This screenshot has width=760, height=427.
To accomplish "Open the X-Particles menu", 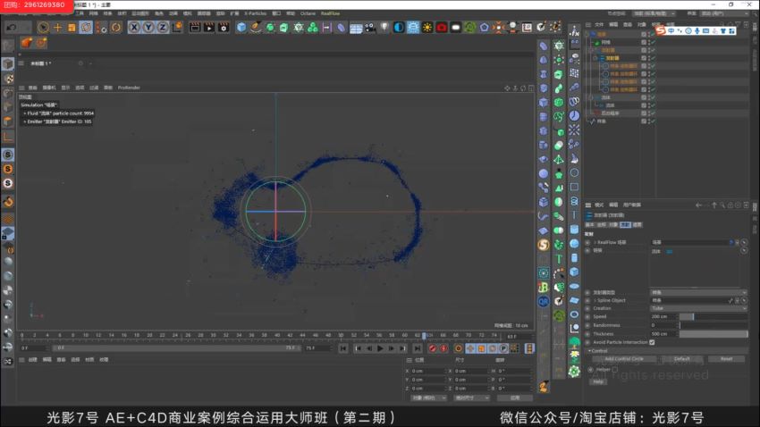I will [256, 13].
